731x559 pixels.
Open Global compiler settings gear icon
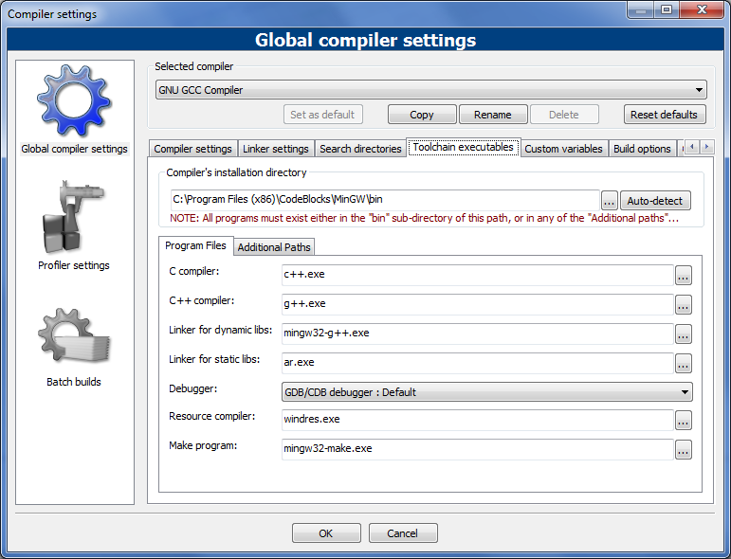point(73,99)
